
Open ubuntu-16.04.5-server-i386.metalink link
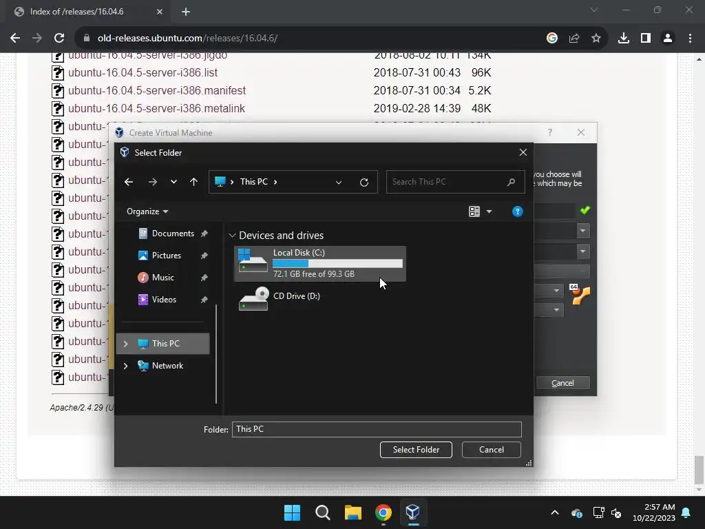[x=156, y=108]
